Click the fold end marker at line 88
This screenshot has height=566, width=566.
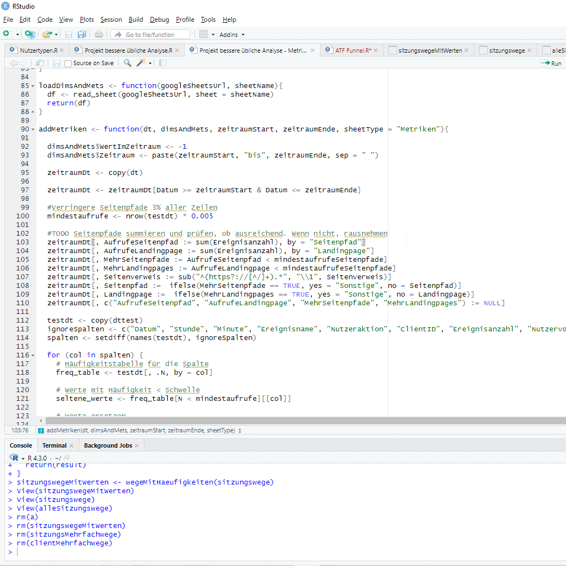click(x=33, y=112)
